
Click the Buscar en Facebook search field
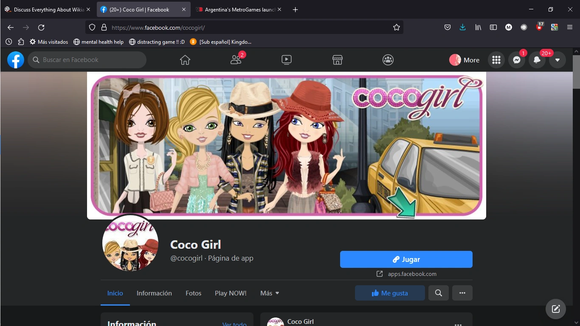click(x=87, y=60)
